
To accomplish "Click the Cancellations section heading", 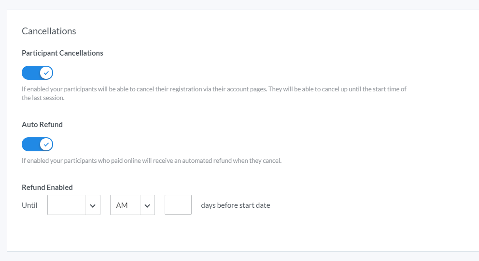I will point(49,31).
